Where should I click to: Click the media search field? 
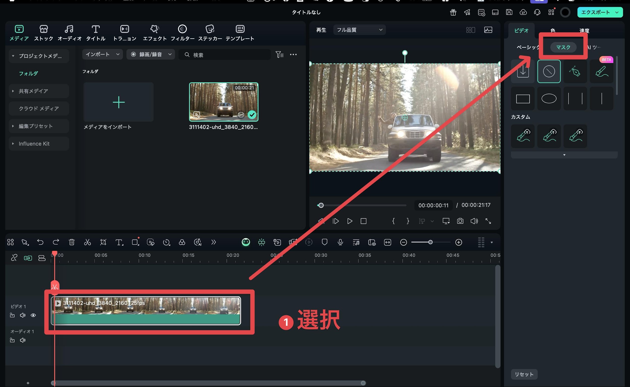pos(225,54)
